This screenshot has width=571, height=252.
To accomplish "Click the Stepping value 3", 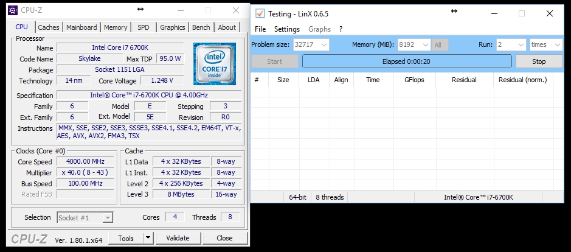I will point(226,107).
